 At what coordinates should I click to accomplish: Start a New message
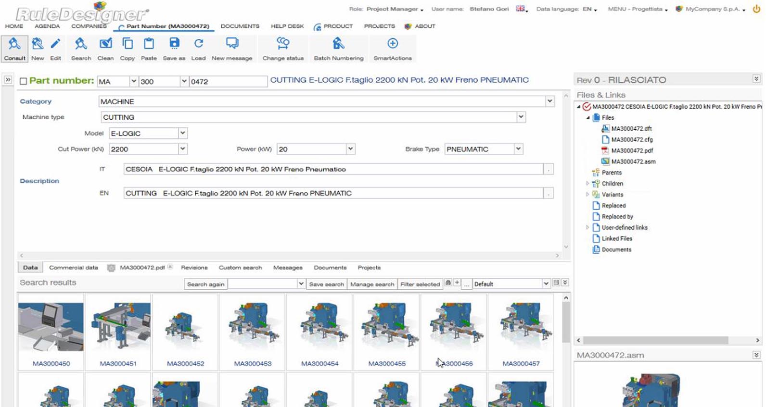[x=232, y=49]
